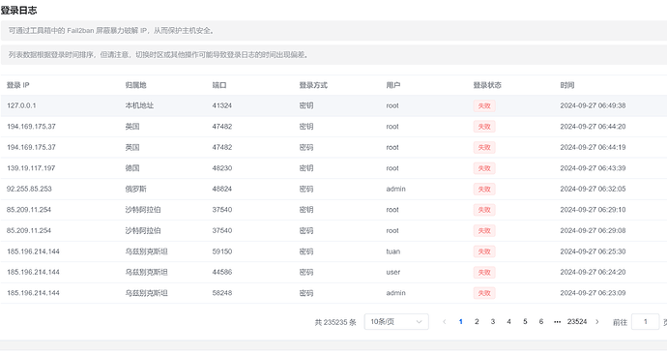Click the 登录状态 column header
Image resolution: width=667 pixels, height=354 pixels.
click(x=487, y=85)
